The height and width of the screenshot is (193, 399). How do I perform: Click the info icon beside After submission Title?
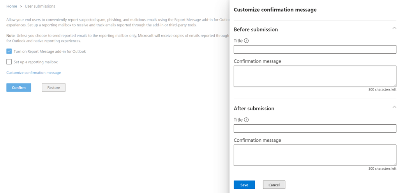246,120
